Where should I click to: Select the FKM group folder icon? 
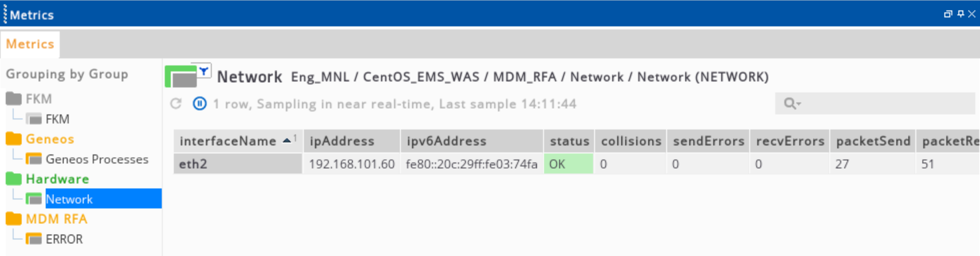[x=14, y=99]
